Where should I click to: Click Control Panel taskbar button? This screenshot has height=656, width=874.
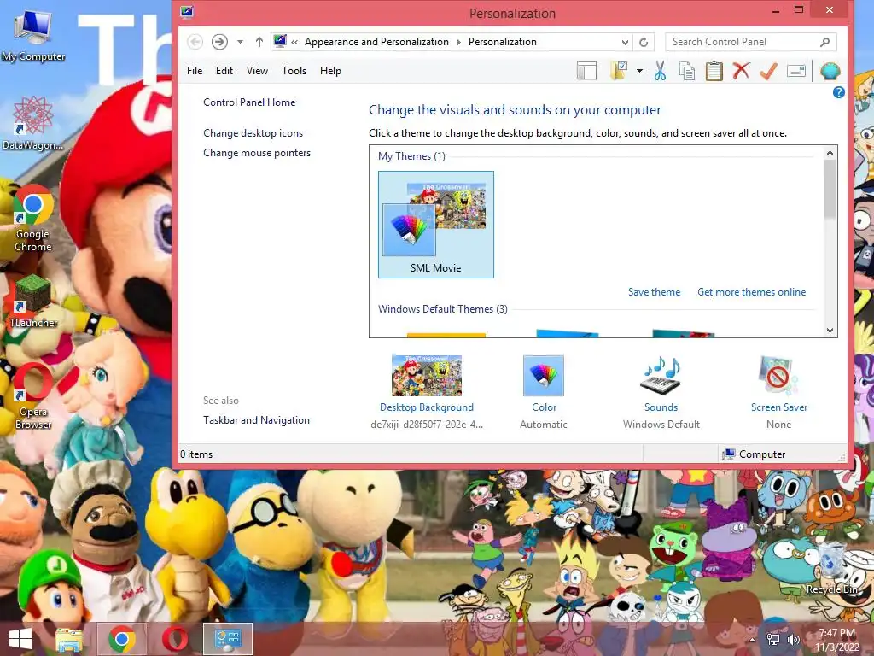tap(227, 639)
